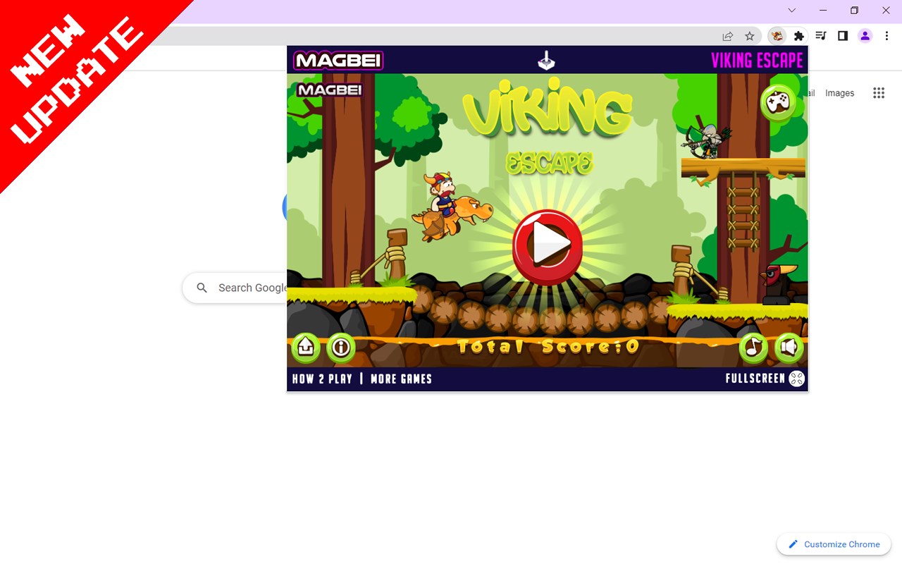Click the VIKING ESCAPE header title
The width and height of the screenshot is (902, 564).
[x=757, y=61]
